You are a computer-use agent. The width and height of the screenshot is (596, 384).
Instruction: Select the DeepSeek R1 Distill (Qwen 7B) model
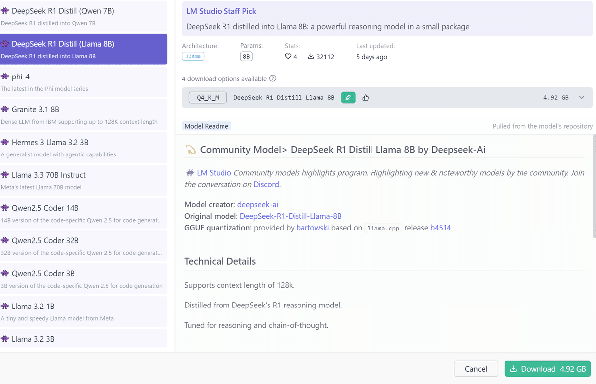click(83, 16)
